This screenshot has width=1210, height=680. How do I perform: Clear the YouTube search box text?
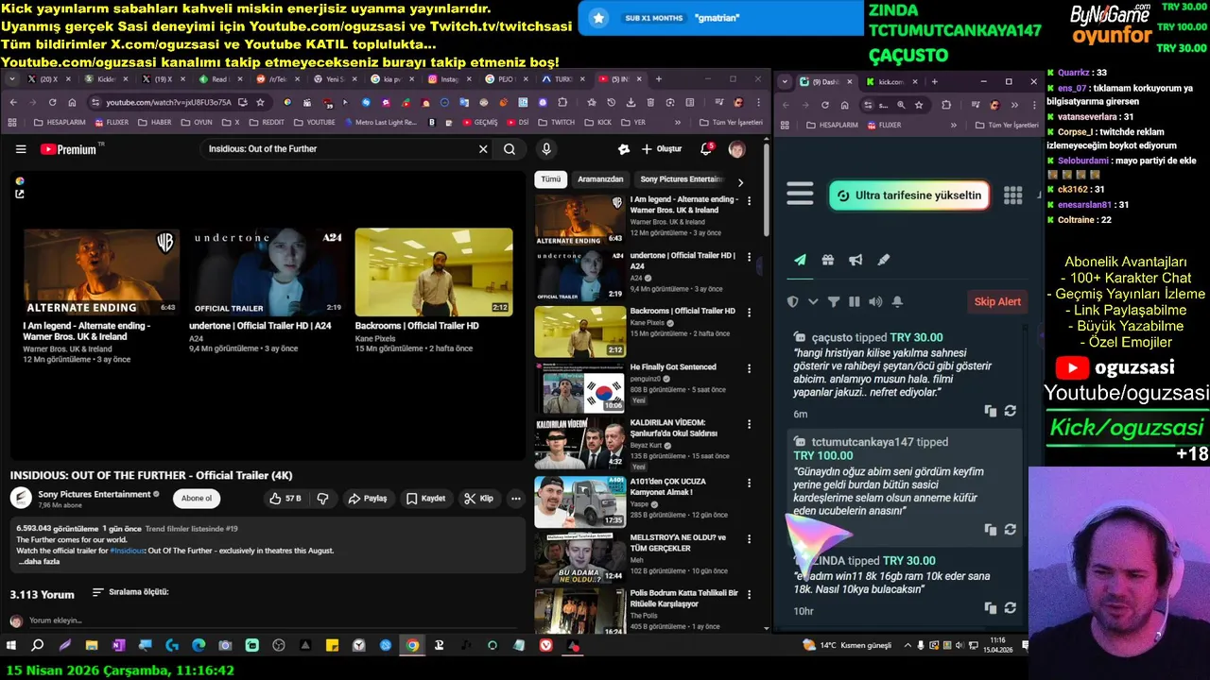coord(483,149)
